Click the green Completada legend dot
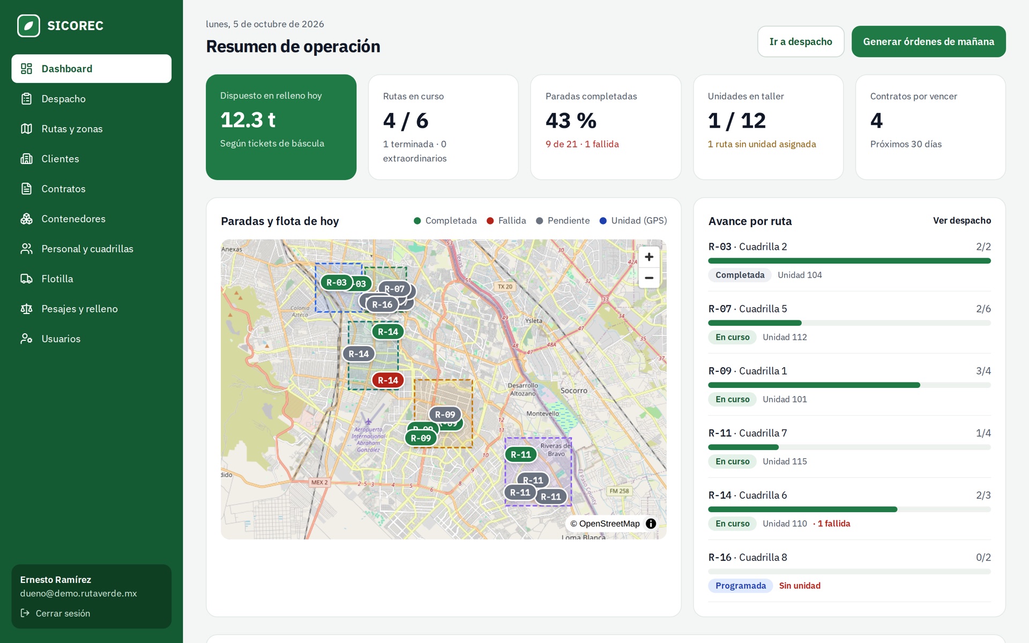The height and width of the screenshot is (643, 1029). coord(417,221)
